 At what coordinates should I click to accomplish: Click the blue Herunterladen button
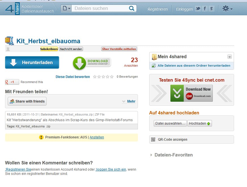[32, 62]
